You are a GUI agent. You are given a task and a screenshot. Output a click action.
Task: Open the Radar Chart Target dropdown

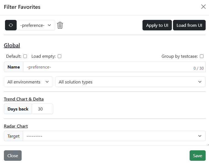click(x=114, y=136)
